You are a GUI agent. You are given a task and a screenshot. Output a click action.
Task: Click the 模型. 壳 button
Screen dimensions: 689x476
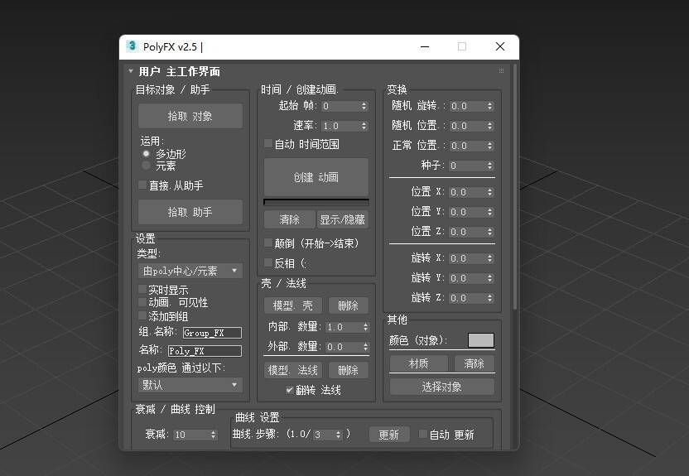[x=293, y=305]
